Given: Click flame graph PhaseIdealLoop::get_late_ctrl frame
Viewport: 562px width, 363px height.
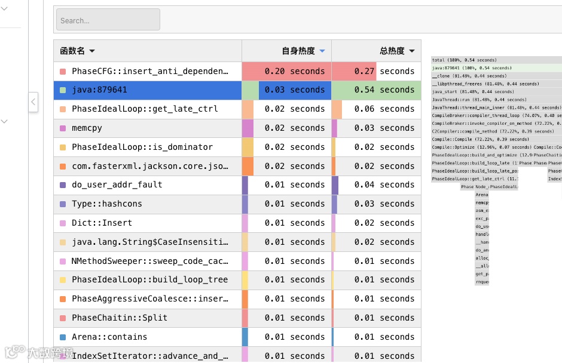Looking at the screenshot, I should tap(475, 179).
